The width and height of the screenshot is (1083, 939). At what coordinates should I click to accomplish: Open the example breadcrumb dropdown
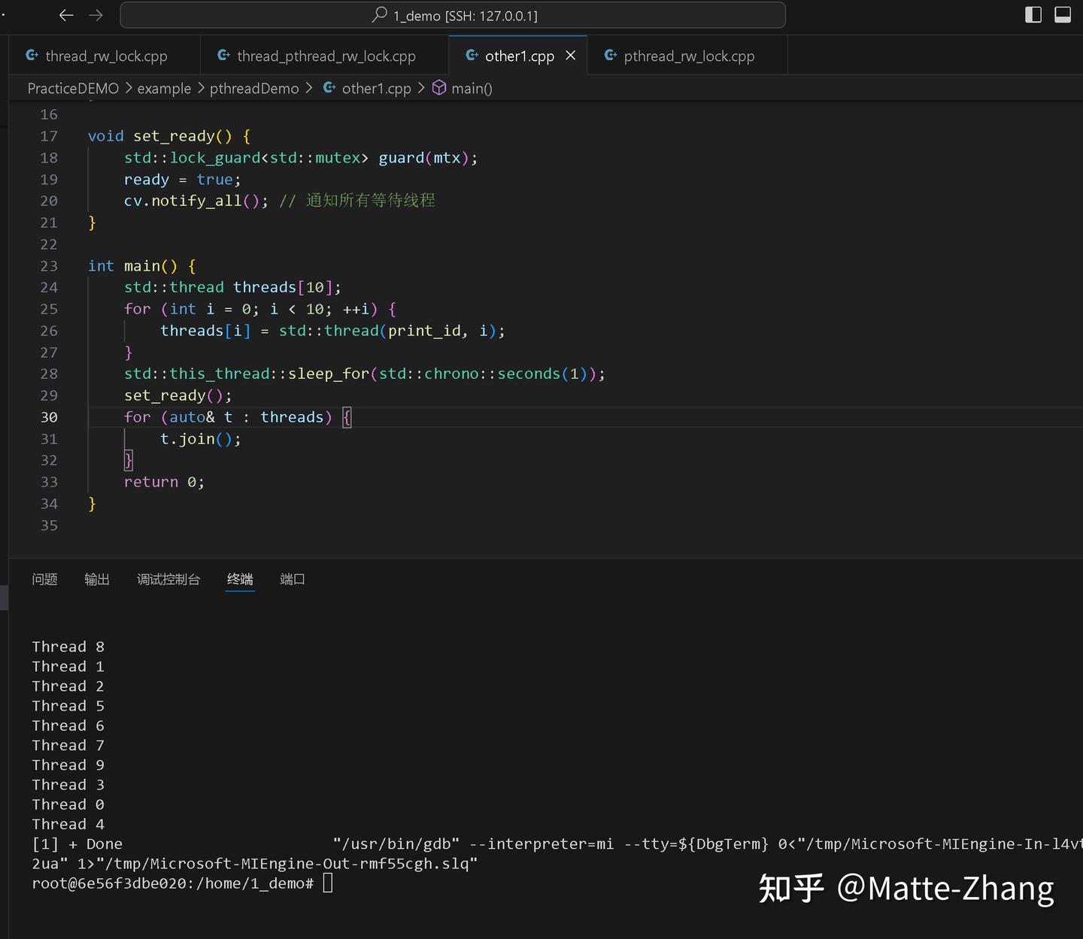pos(164,88)
